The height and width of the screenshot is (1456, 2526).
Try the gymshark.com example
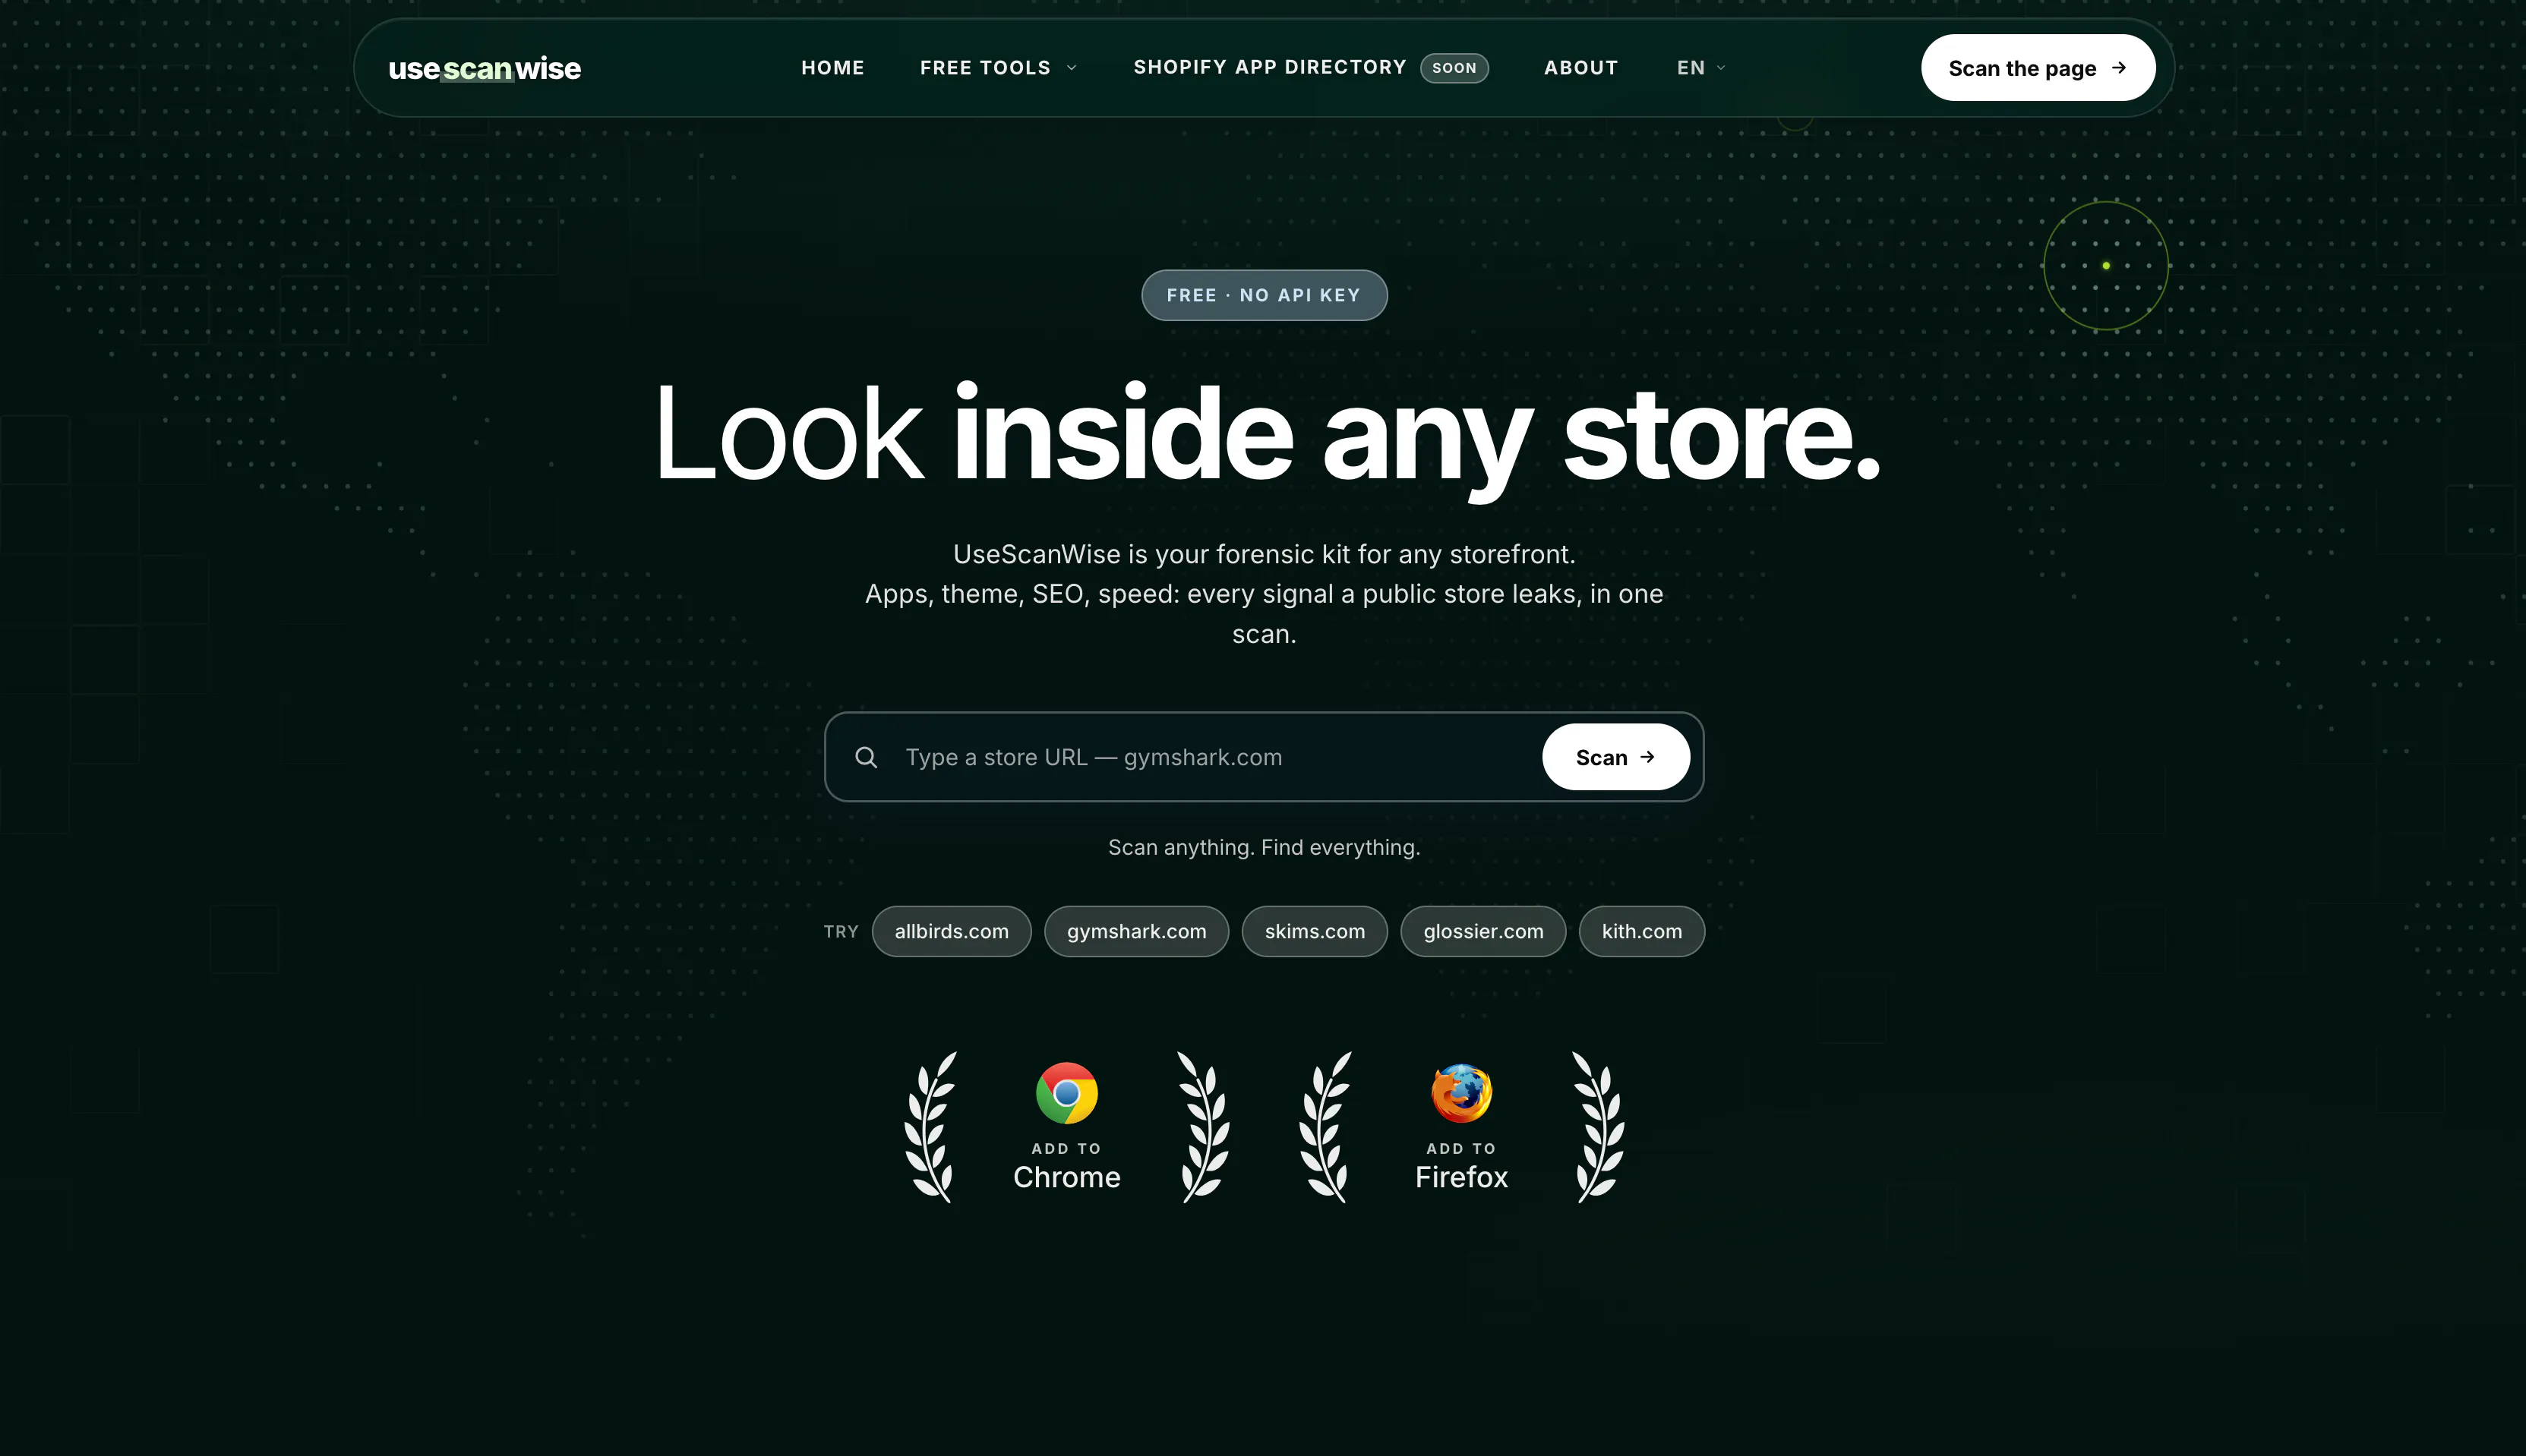point(1135,931)
